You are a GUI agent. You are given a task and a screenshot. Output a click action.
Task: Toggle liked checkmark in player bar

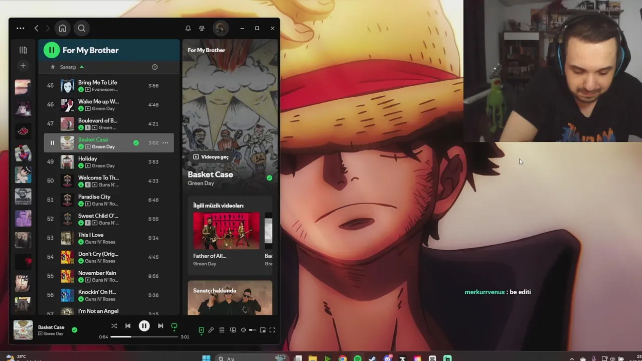click(x=74, y=330)
